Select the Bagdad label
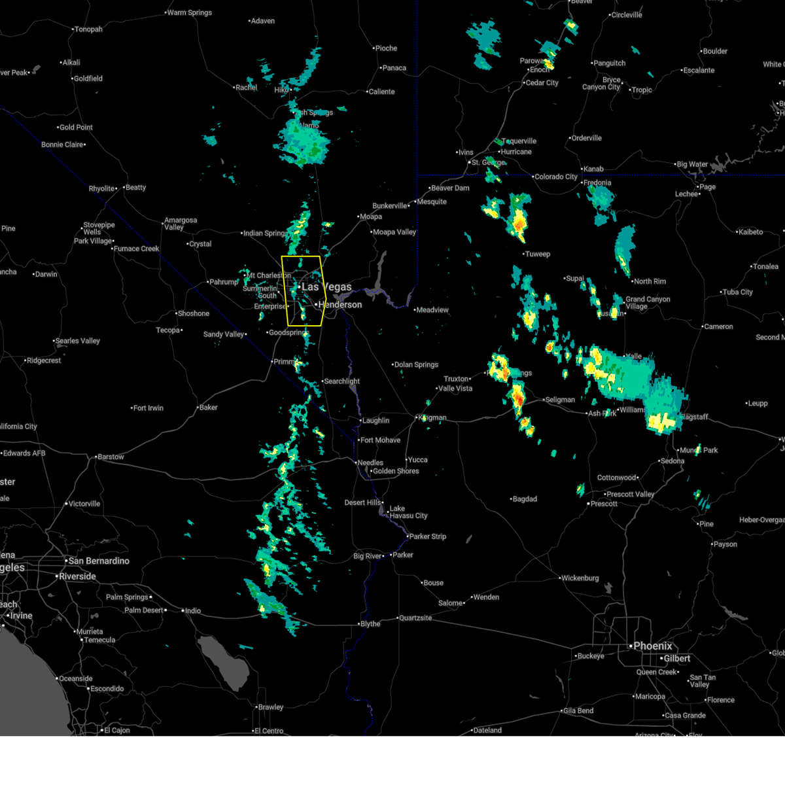The width and height of the screenshot is (785, 785). [525, 499]
